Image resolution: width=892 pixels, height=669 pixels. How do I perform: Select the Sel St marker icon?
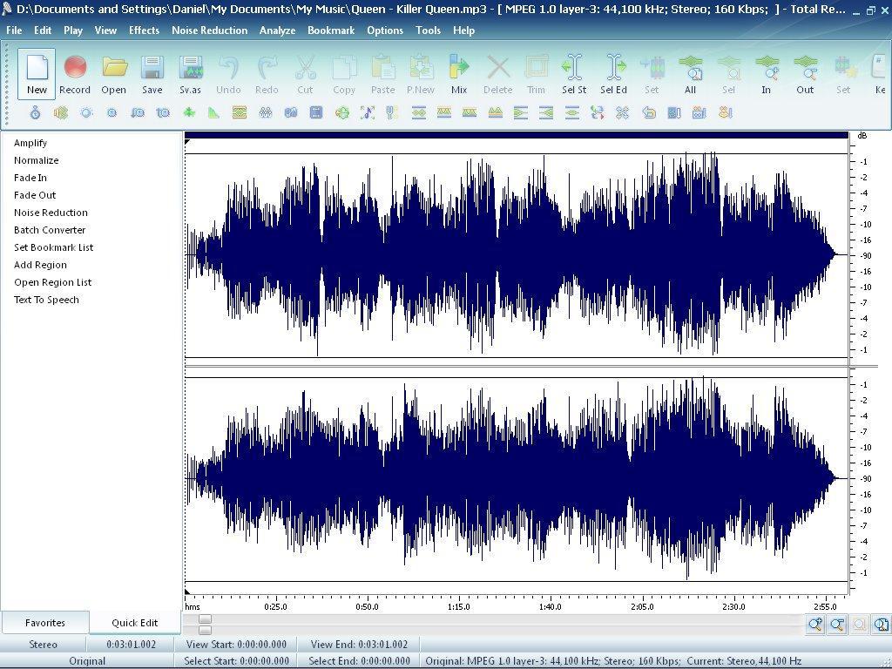point(573,73)
